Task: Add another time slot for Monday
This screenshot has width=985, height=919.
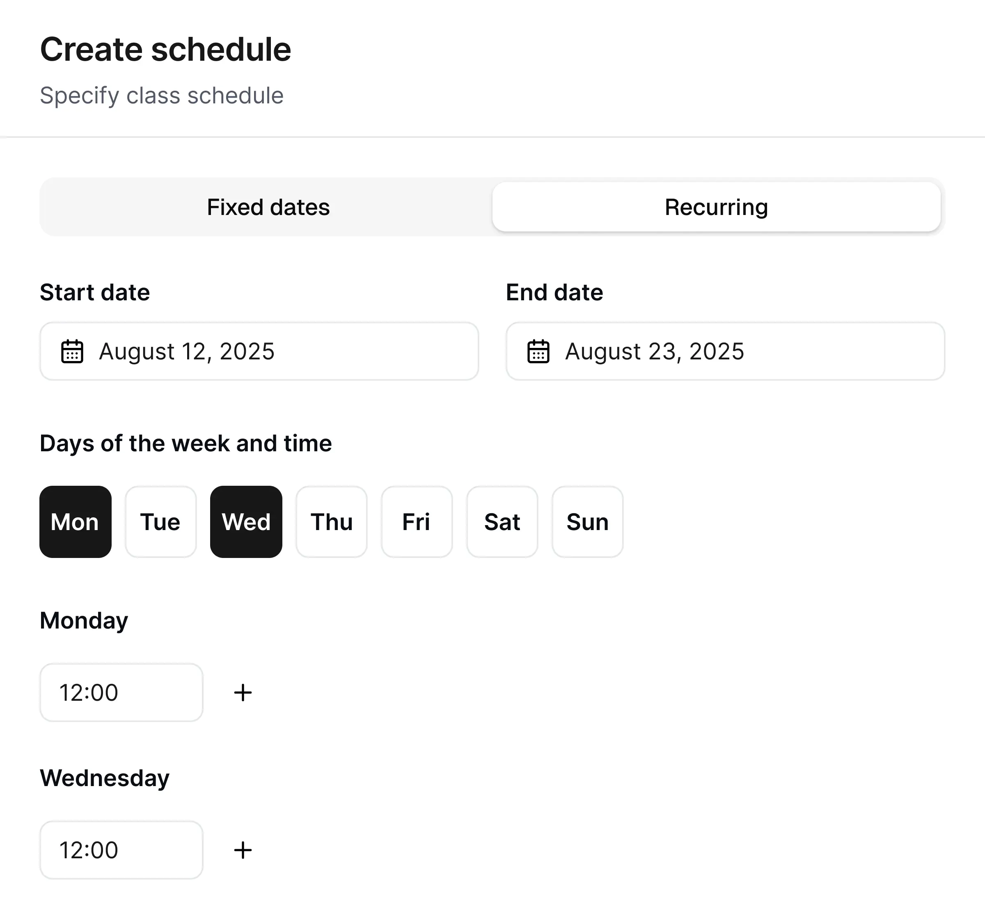Action: (x=243, y=693)
